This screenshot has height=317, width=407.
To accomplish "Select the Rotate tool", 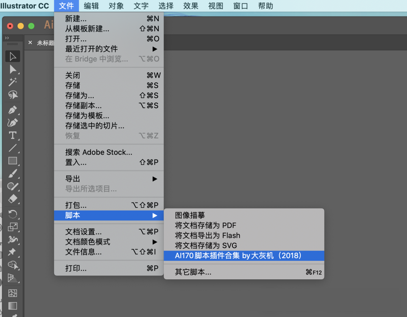I will (12, 214).
